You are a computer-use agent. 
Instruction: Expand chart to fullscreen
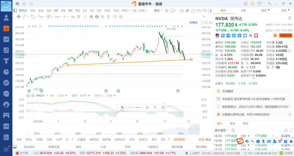[x=193, y=11]
